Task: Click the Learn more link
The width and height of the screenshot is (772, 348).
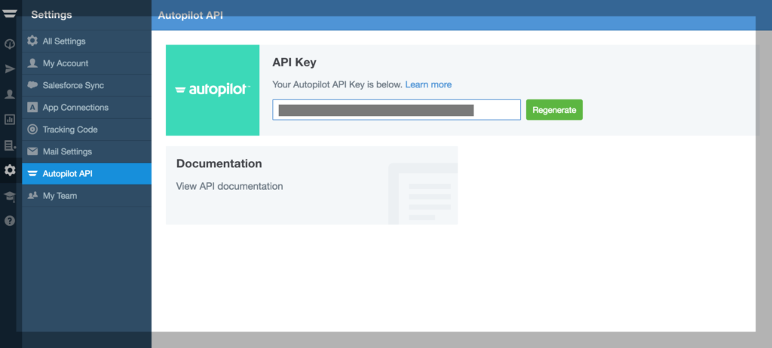Action: 428,84
